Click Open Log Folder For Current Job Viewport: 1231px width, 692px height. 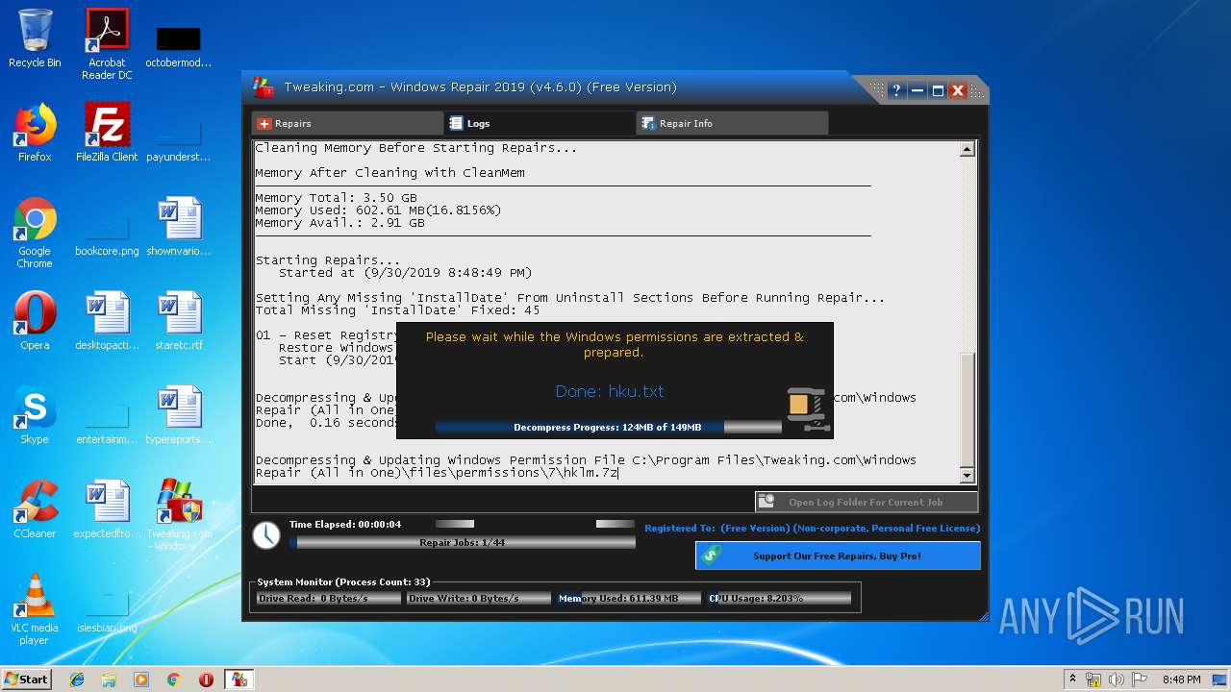[x=867, y=502]
